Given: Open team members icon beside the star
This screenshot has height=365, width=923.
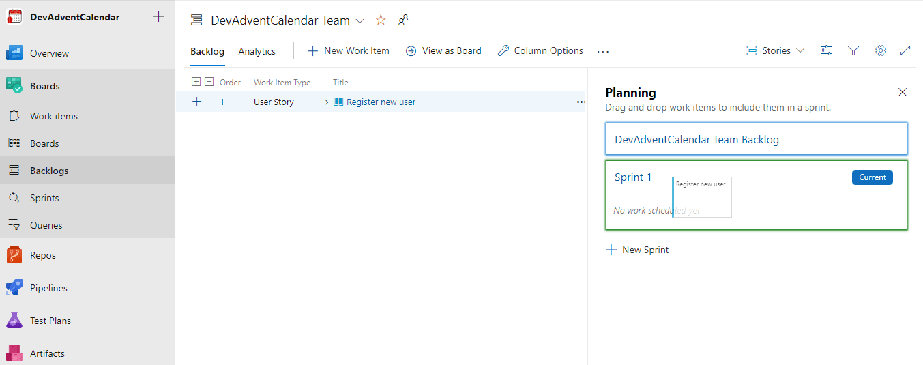Looking at the screenshot, I should tap(403, 20).
